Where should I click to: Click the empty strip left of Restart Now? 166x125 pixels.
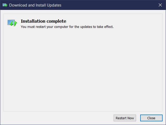tap(57, 118)
